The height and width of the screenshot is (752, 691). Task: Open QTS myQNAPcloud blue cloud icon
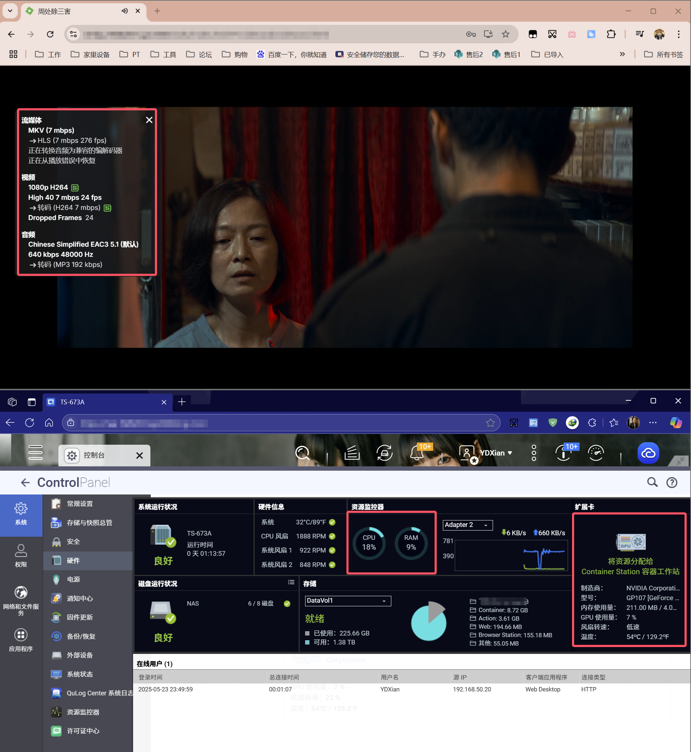648,453
